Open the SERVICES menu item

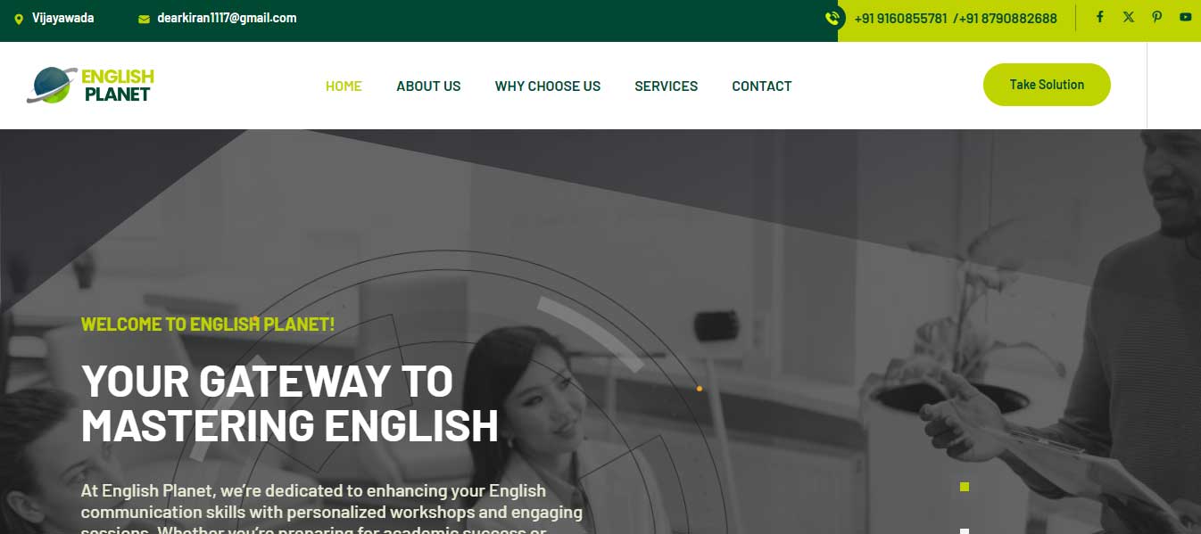pyautogui.click(x=667, y=86)
